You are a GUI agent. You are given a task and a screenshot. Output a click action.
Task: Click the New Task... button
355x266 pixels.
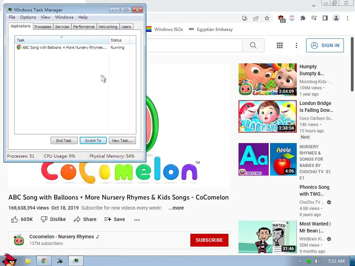point(122,141)
